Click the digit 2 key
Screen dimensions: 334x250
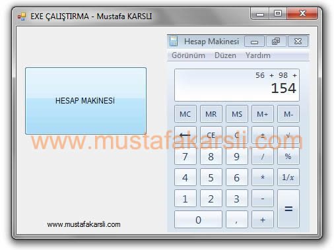(211, 199)
